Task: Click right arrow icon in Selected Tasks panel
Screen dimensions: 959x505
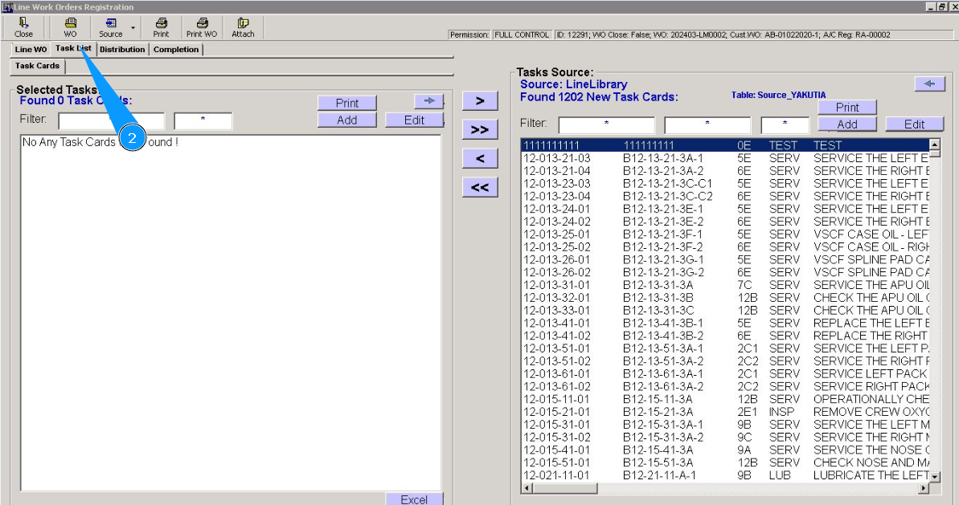Action: (428, 100)
